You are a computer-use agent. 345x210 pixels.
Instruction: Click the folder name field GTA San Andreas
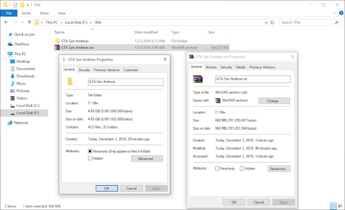tap(126, 82)
